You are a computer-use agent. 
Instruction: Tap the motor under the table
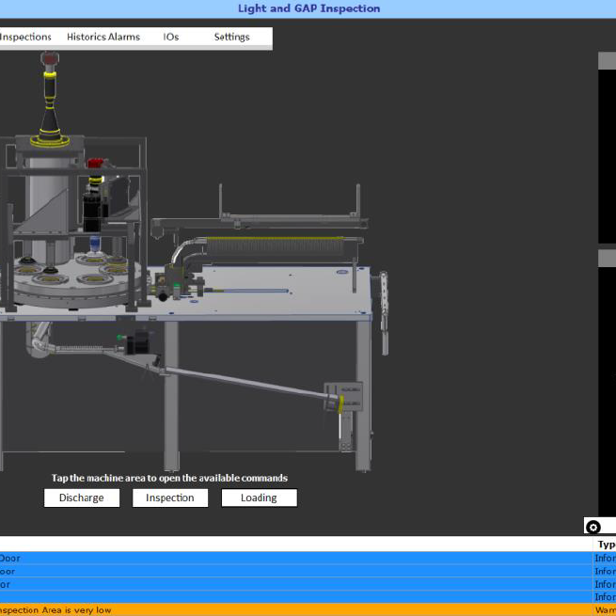coord(138,343)
